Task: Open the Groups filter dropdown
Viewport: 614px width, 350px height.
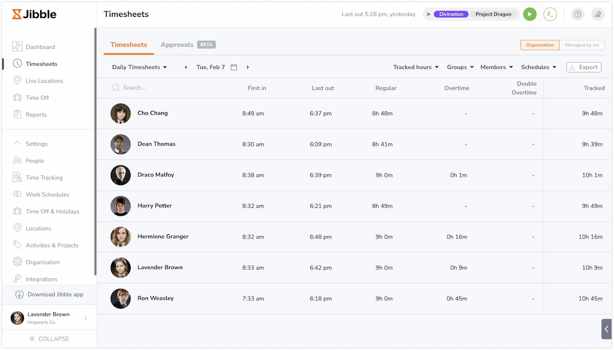Action: [x=460, y=67]
